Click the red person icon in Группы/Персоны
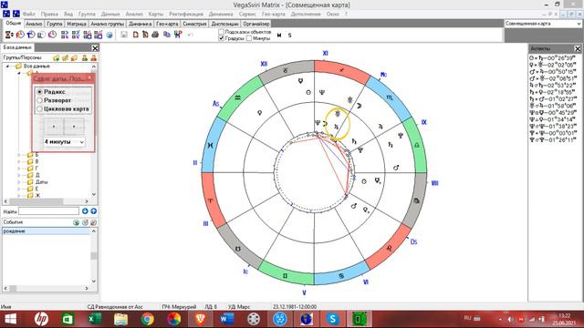The image size is (584, 328). (93, 57)
